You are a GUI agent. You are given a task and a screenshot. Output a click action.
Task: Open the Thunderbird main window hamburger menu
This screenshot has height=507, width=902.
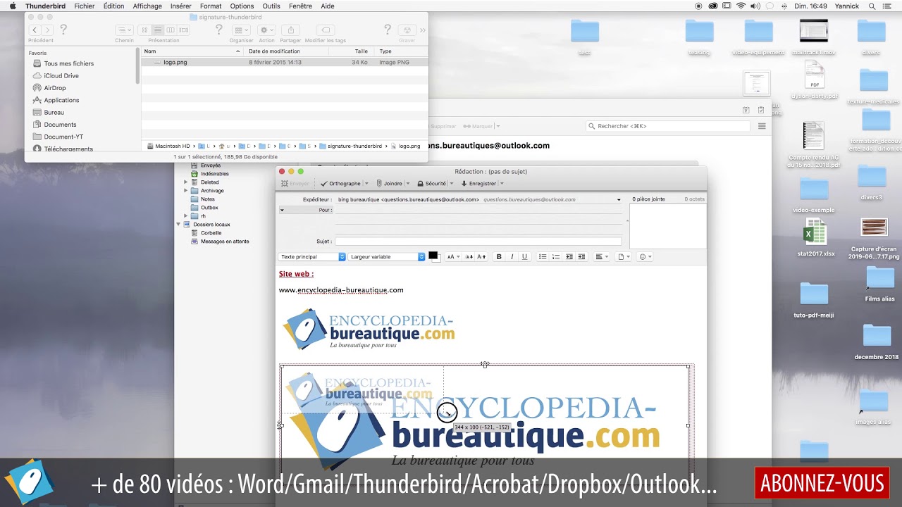tap(762, 126)
